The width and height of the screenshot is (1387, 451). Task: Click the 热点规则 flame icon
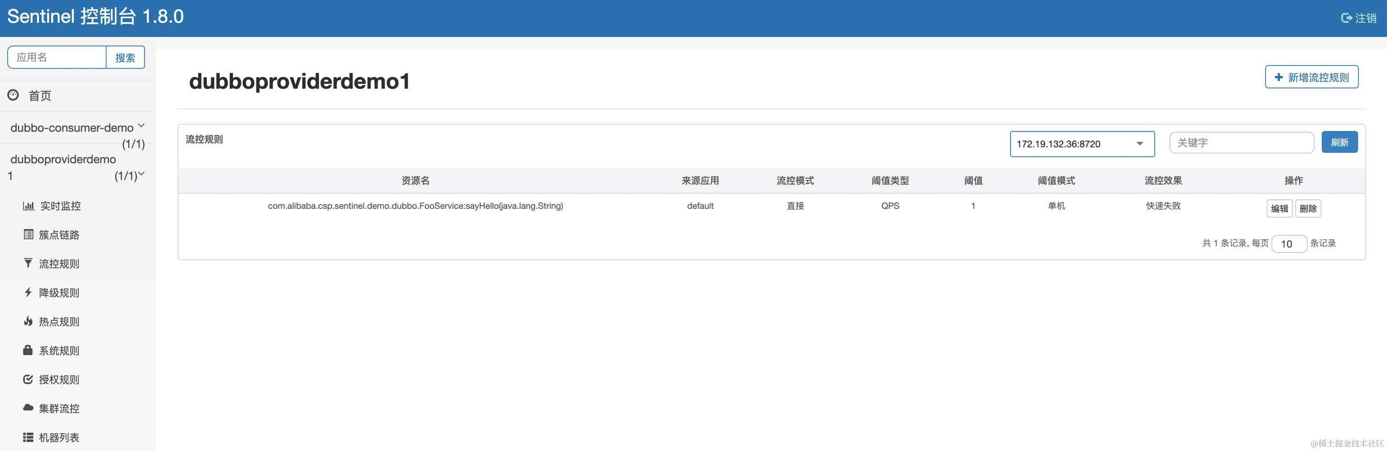click(28, 321)
